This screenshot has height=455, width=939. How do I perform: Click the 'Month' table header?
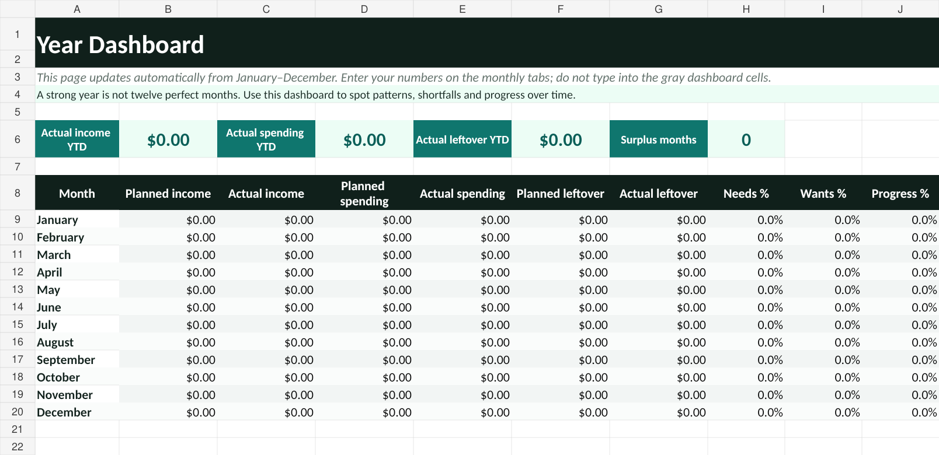click(x=77, y=193)
